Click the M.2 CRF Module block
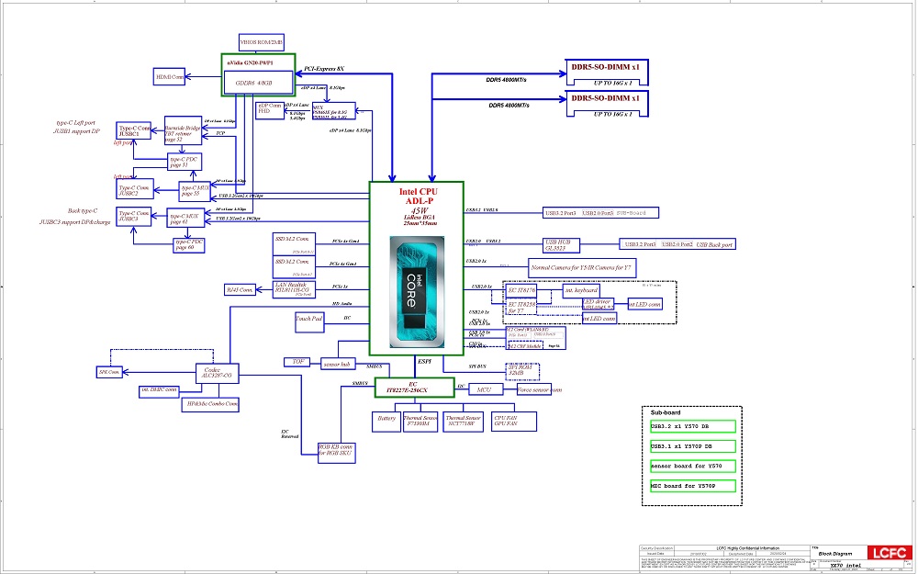 coord(524,346)
